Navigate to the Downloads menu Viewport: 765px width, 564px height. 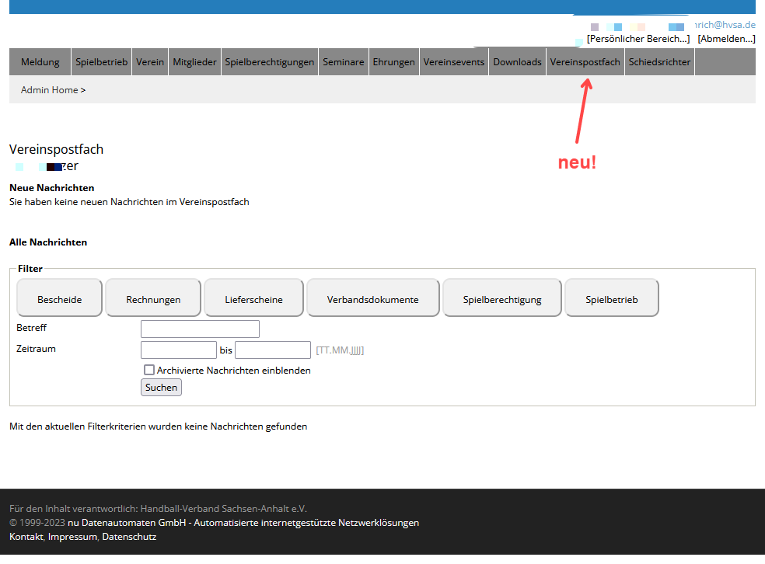click(517, 62)
